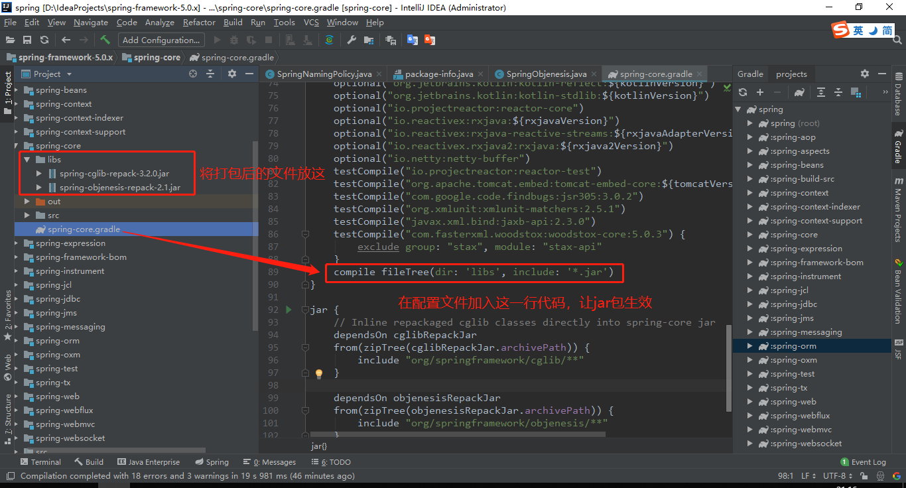Screen dimensions: 906x488
Task: Click the editor horizontal scrollbar
Action: coord(458,435)
